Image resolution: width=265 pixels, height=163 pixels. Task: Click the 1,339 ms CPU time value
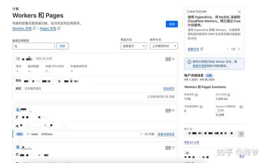222,99
